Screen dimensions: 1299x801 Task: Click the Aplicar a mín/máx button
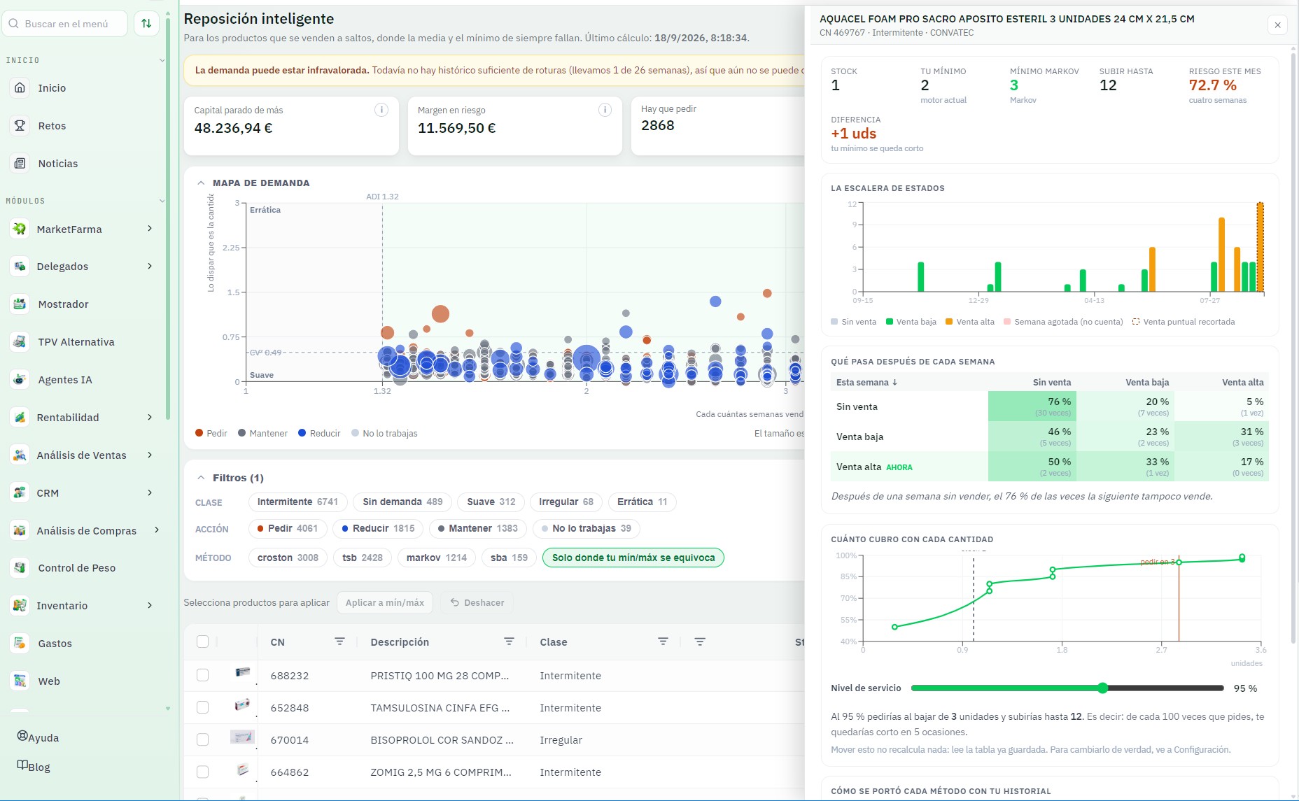tap(385, 602)
